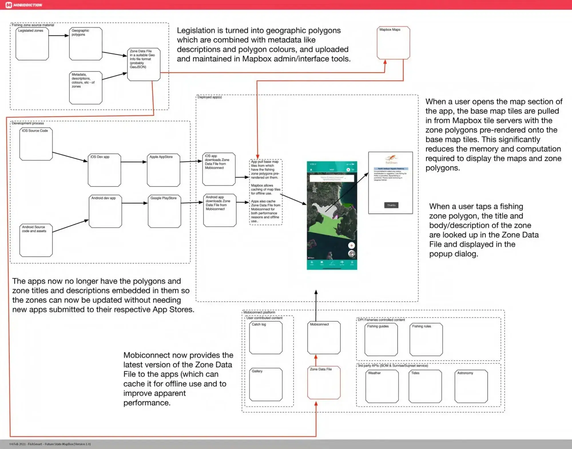
Task: Tap the catch log pencil icon in bottom bar
Action: point(332,263)
